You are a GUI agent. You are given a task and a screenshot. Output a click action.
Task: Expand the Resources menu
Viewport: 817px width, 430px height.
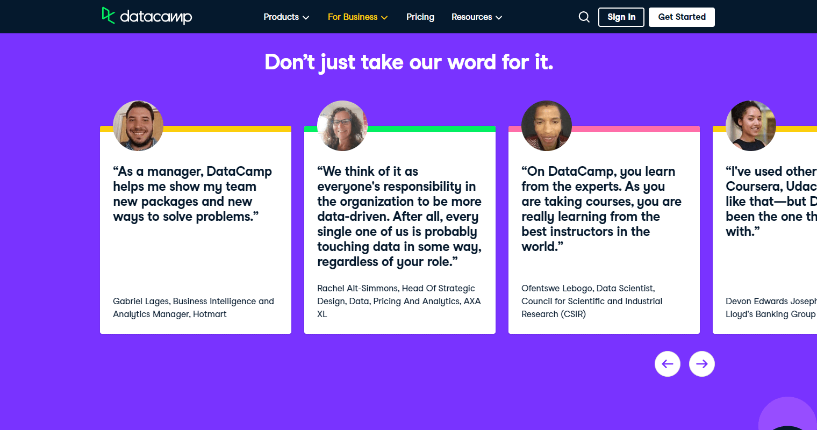pyautogui.click(x=477, y=17)
